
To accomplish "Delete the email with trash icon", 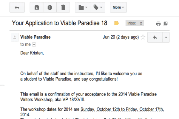I will [x=63, y=7].
